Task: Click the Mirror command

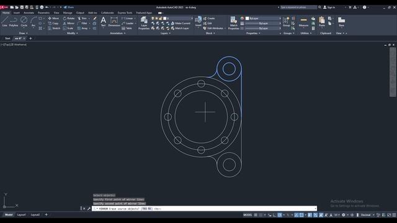Action: pyautogui.click(x=69, y=24)
